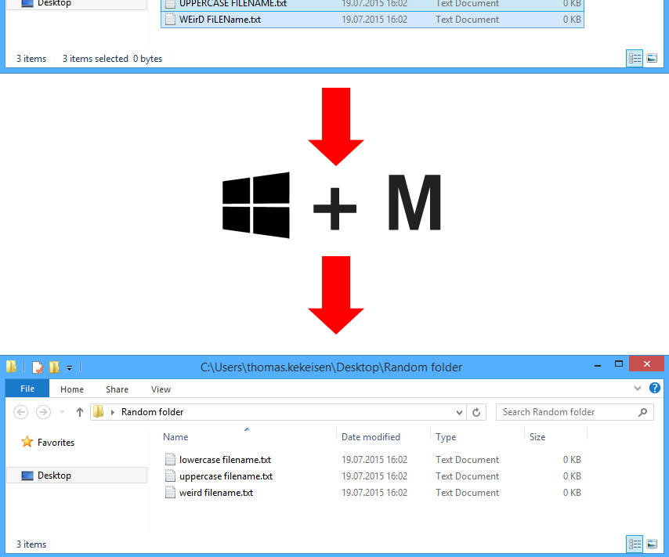Switch to the Share ribbon tab
The image size is (669, 557).
tap(117, 389)
